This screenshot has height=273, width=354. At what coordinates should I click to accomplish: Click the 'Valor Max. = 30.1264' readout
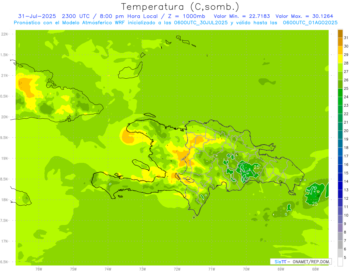304,16
